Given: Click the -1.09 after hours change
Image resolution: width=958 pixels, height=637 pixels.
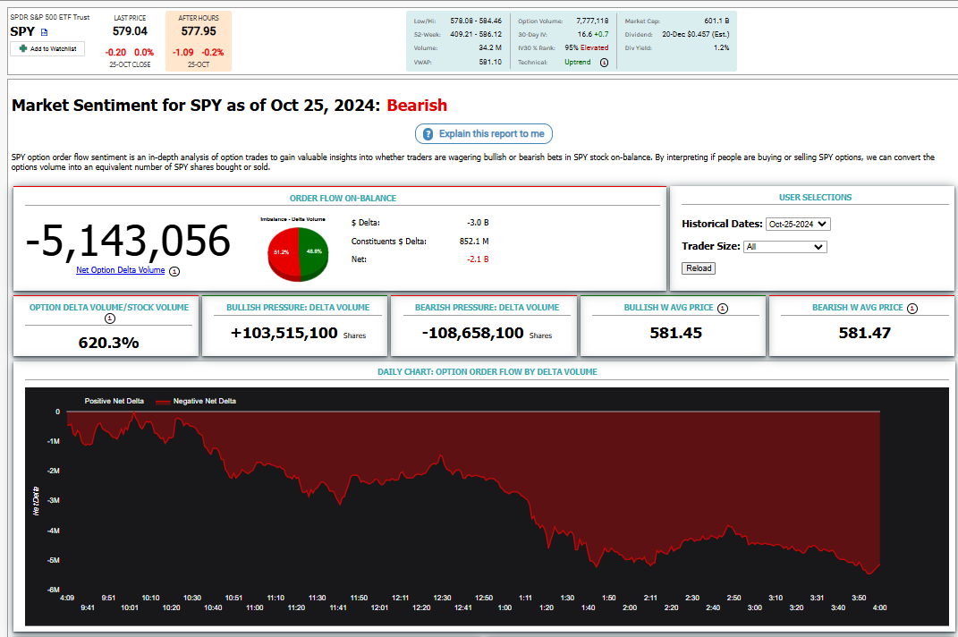Looking at the screenshot, I should click(183, 53).
